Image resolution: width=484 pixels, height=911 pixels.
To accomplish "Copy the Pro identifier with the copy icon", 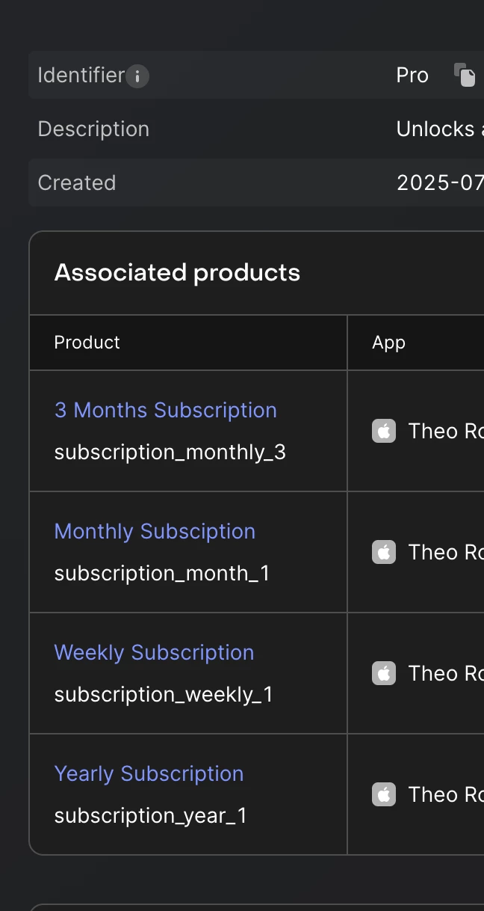I will [465, 75].
